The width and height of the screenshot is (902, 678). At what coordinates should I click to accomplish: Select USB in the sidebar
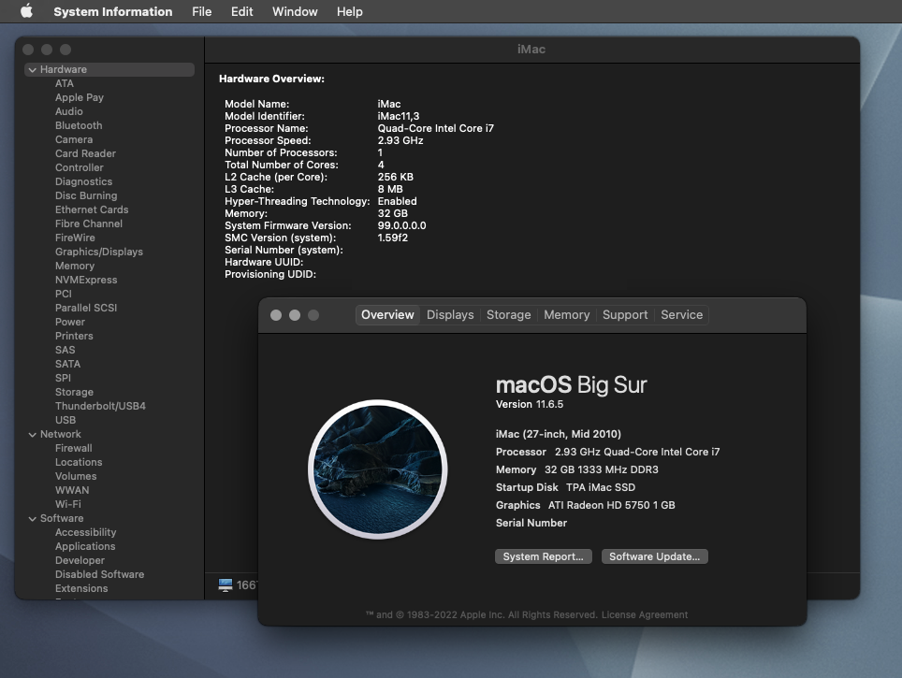pos(65,421)
